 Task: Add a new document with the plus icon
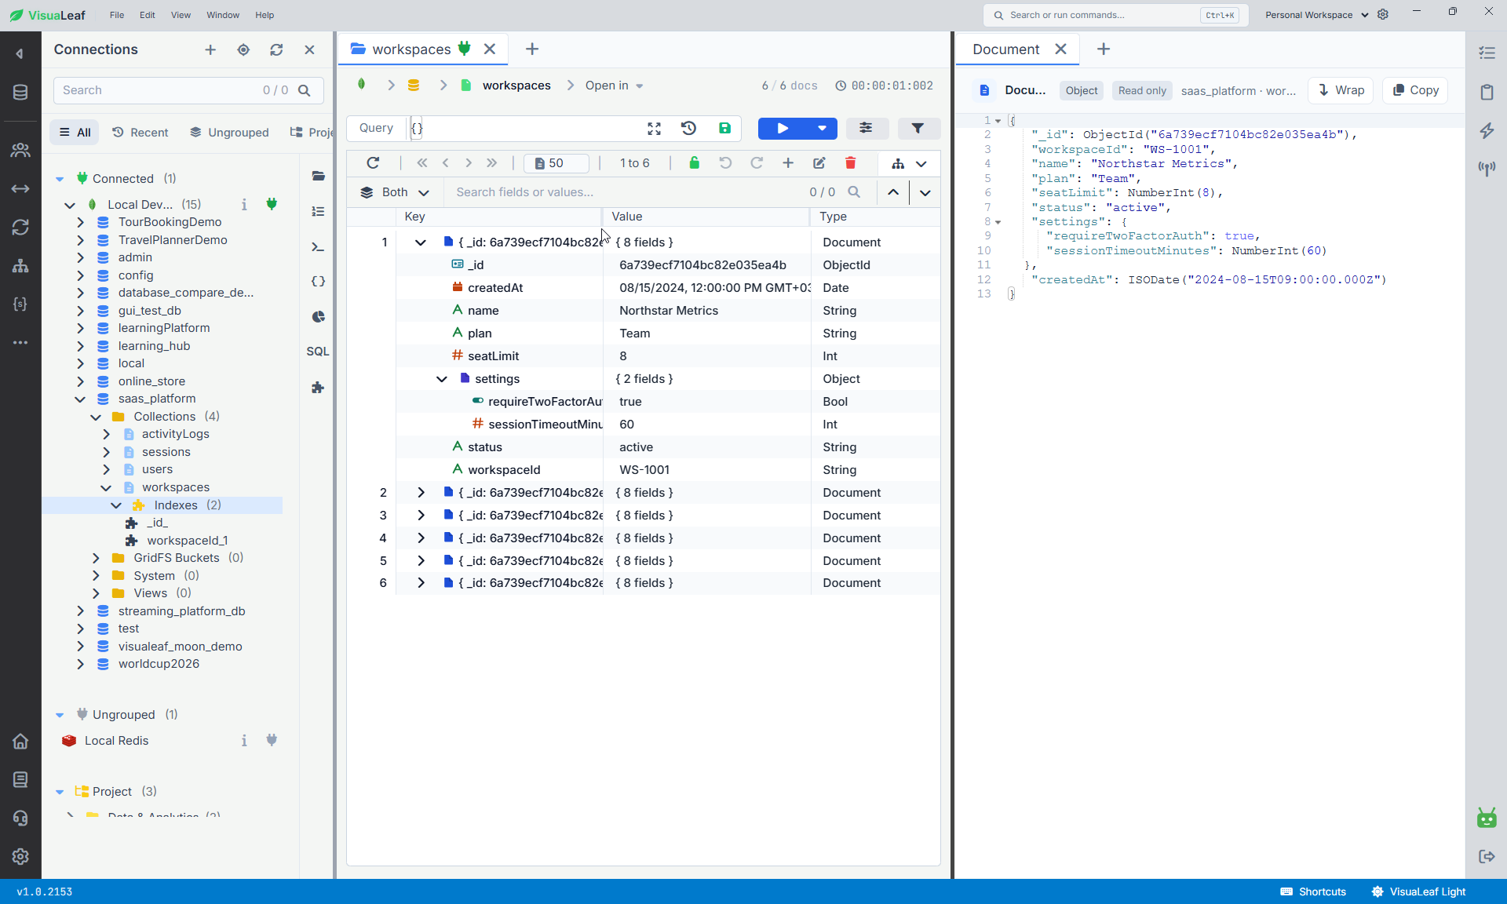click(788, 163)
